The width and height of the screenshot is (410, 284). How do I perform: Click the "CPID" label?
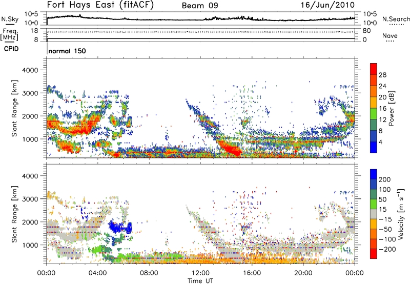pos(11,49)
